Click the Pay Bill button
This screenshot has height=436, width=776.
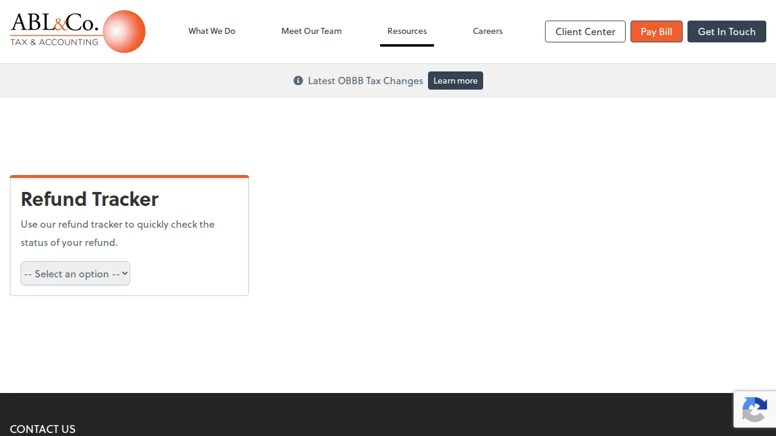(x=657, y=31)
